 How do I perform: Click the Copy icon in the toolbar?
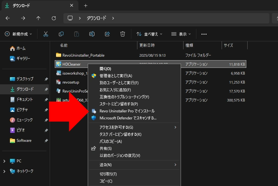coord(61,34)
